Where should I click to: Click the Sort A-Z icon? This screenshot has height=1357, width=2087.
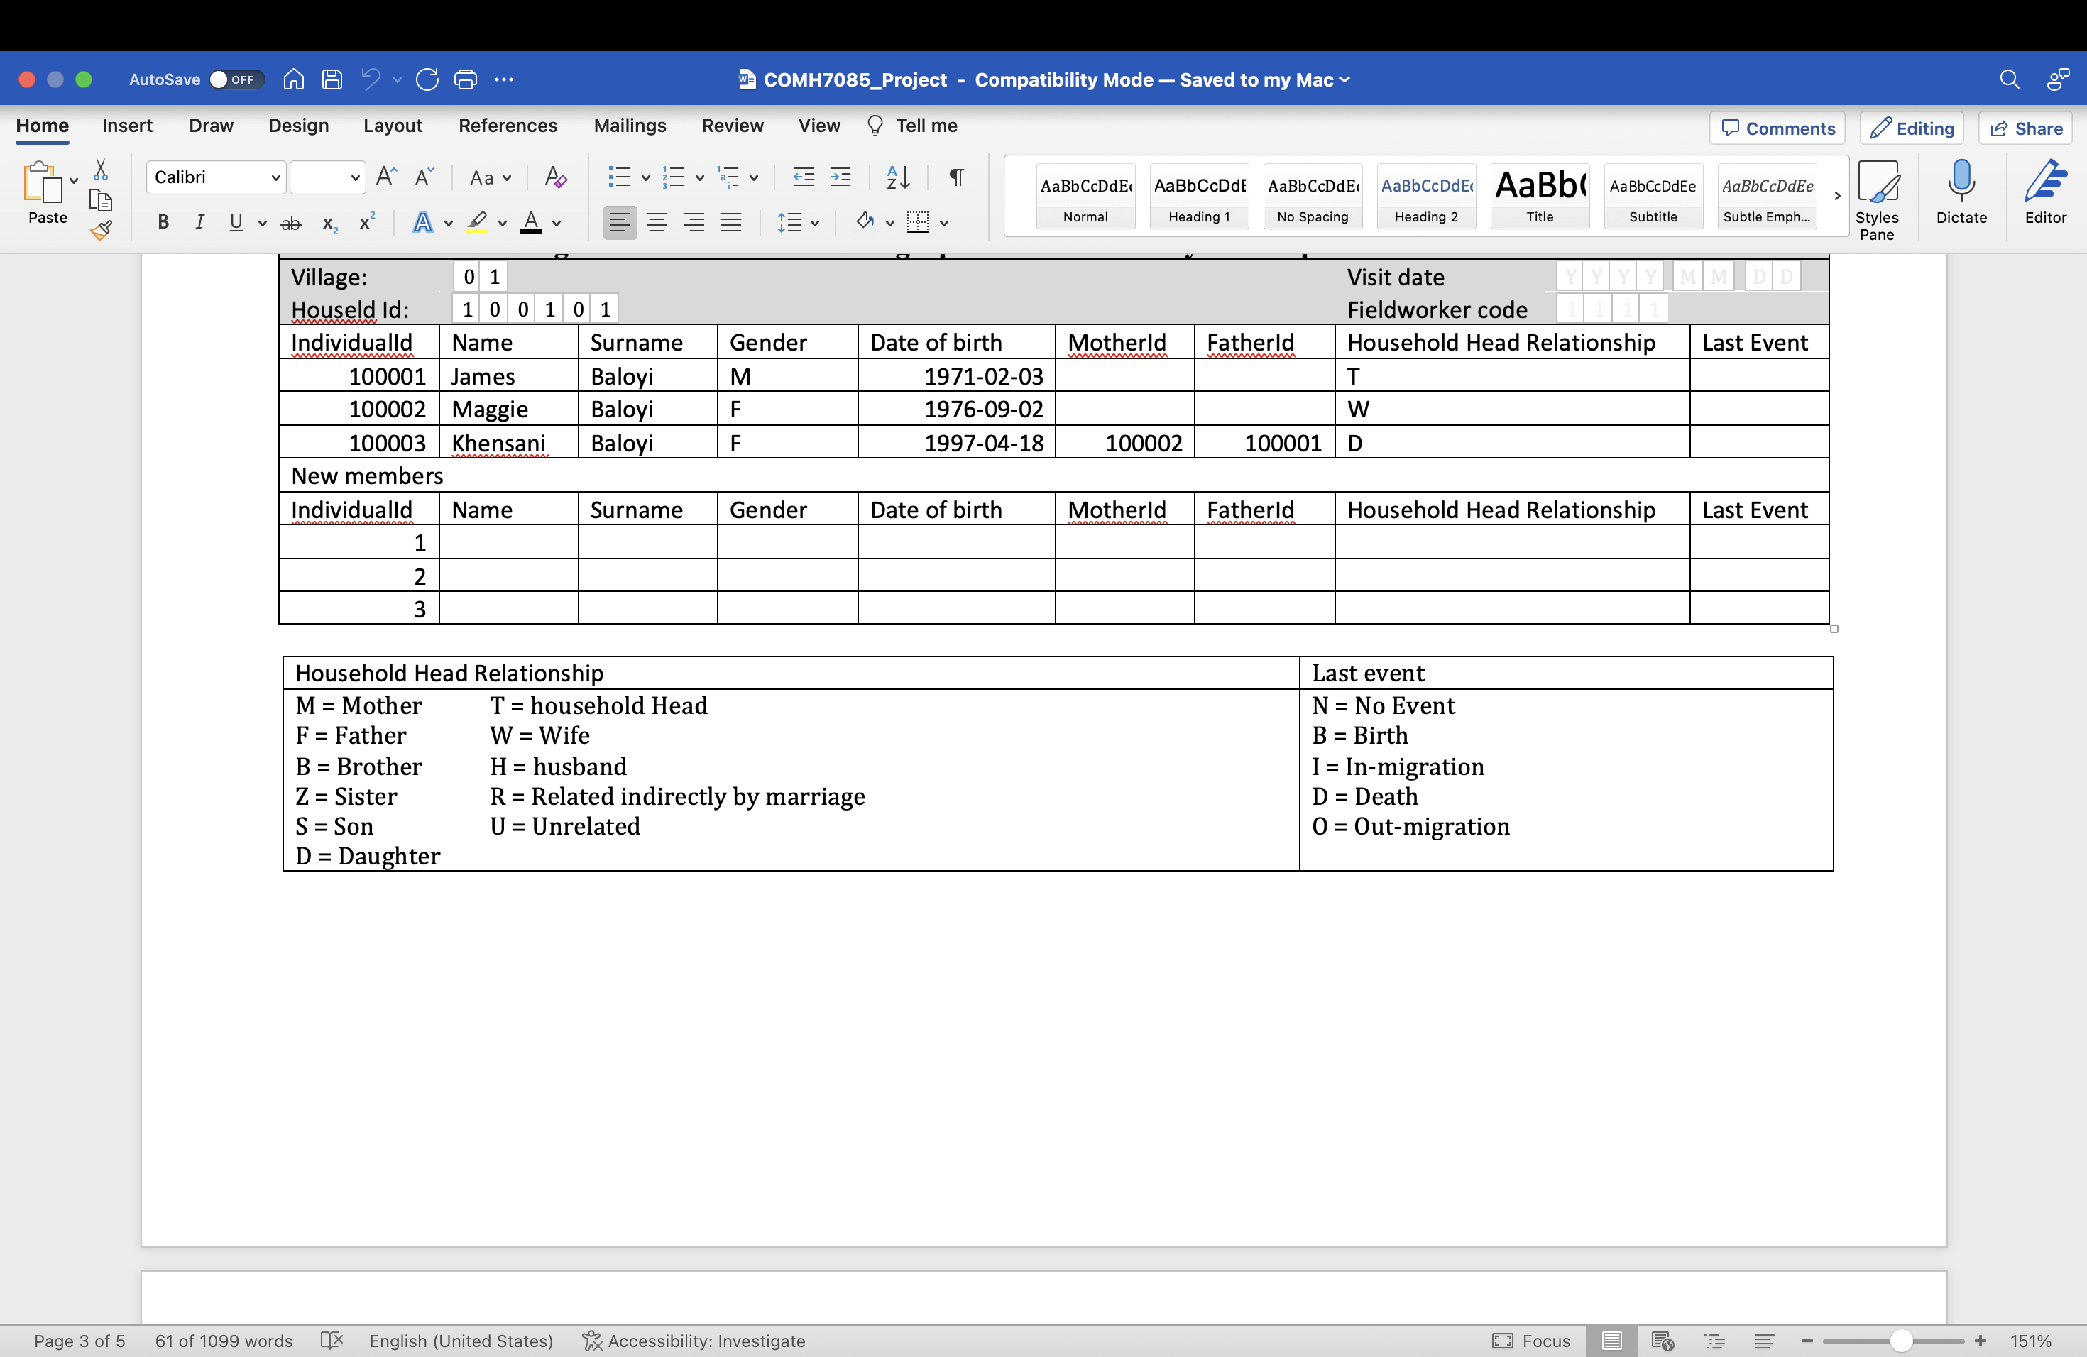coord(897,177)
